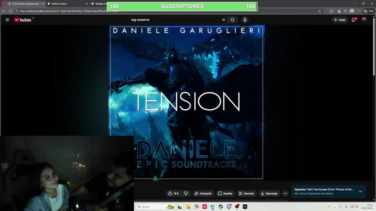Open browser settings ellipsis menu
Screen dimensions: 376x211
tap(358, 11)
